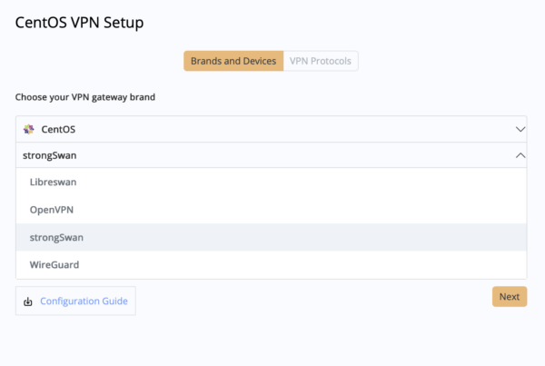
Task: Open the VPN Protocols tab
Action: coord(321,61)
